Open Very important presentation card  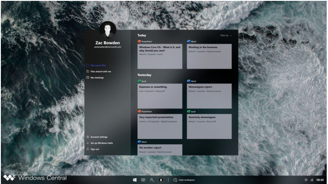click(x=160, y=126)
